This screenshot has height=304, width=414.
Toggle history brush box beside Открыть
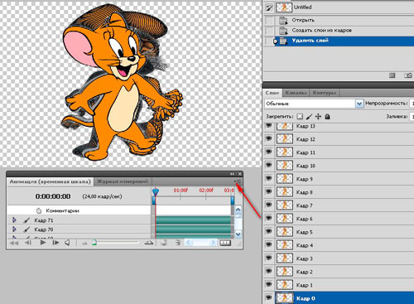[269, 20]
